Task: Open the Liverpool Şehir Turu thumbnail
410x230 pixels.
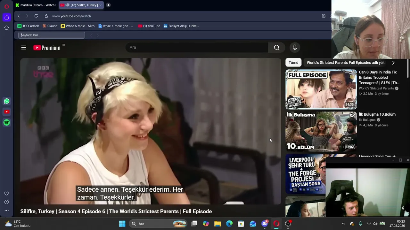Action: (306, 174)
